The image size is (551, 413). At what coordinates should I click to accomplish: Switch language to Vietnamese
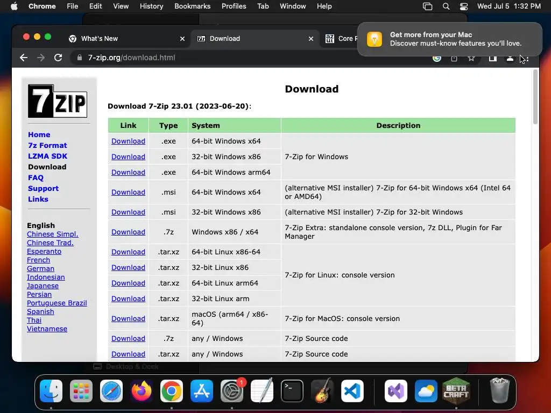tap(47, 329)
